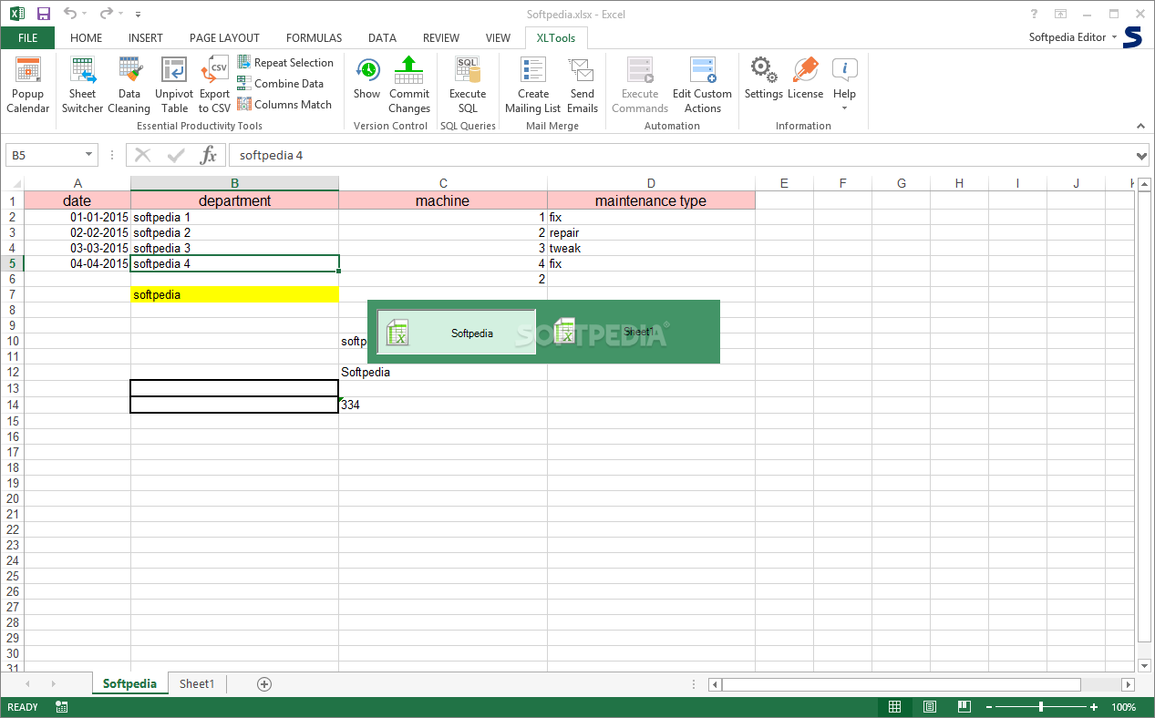Select cell containing 'tweak'
This screenshot has width=1155, height=718.
[x=651, y=248]
